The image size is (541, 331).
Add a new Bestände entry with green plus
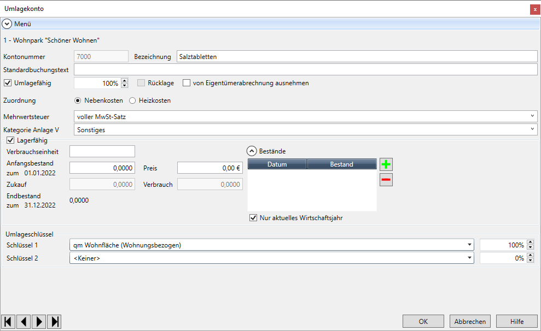coord(386,164)
